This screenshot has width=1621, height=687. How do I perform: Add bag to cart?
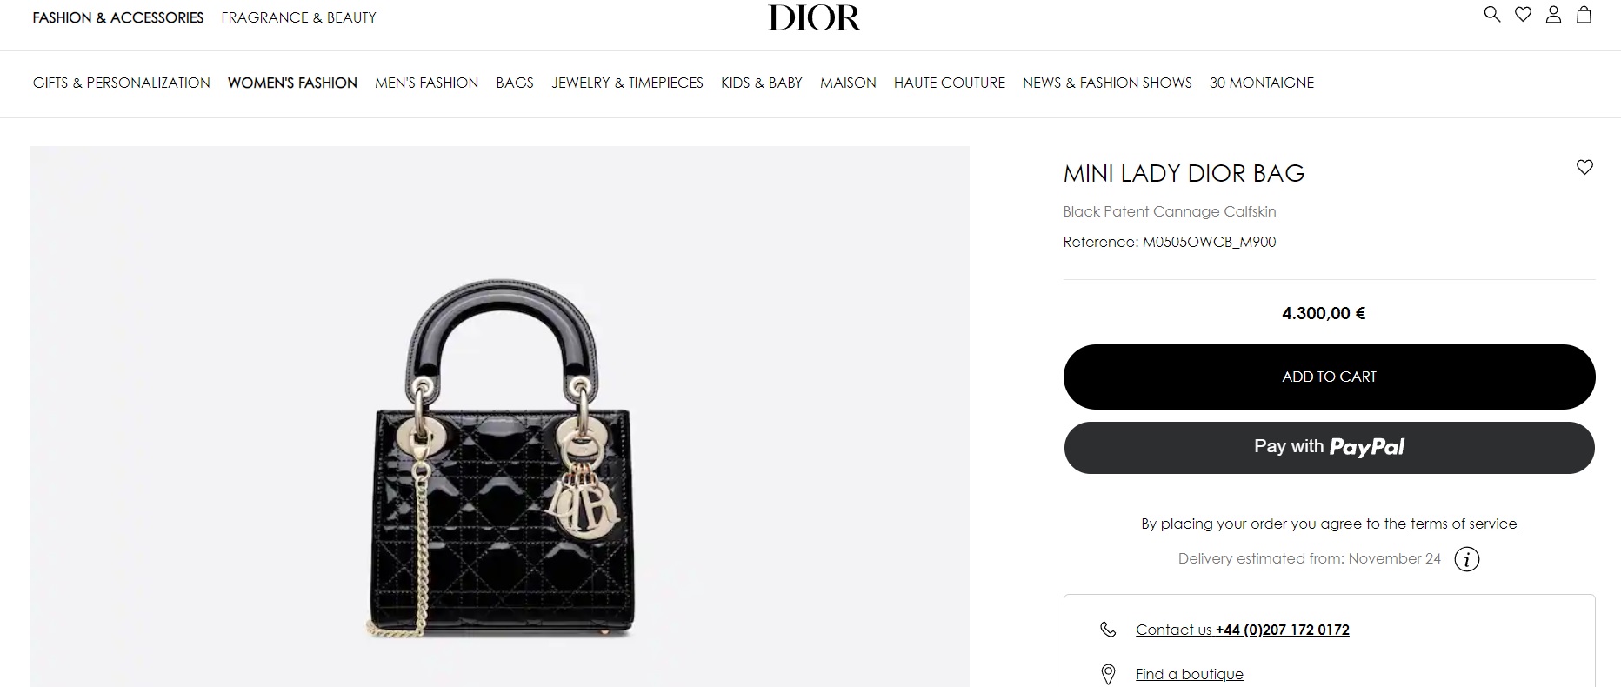pyautogui.click(x=1329, y=377)
